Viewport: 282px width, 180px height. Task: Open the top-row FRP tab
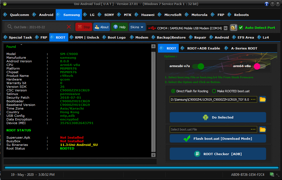pos(218,15)
